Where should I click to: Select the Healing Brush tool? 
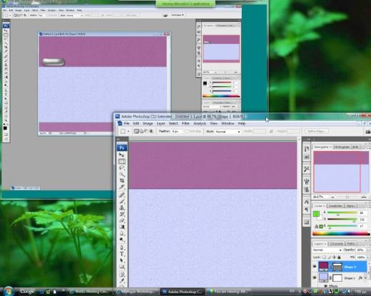tap(122, 195)
